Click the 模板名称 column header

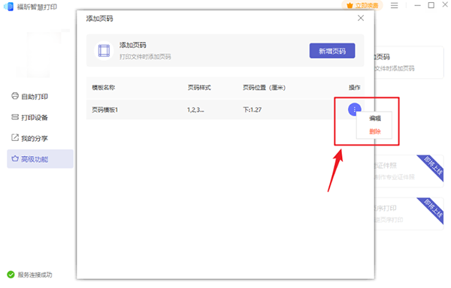point(103,88)
